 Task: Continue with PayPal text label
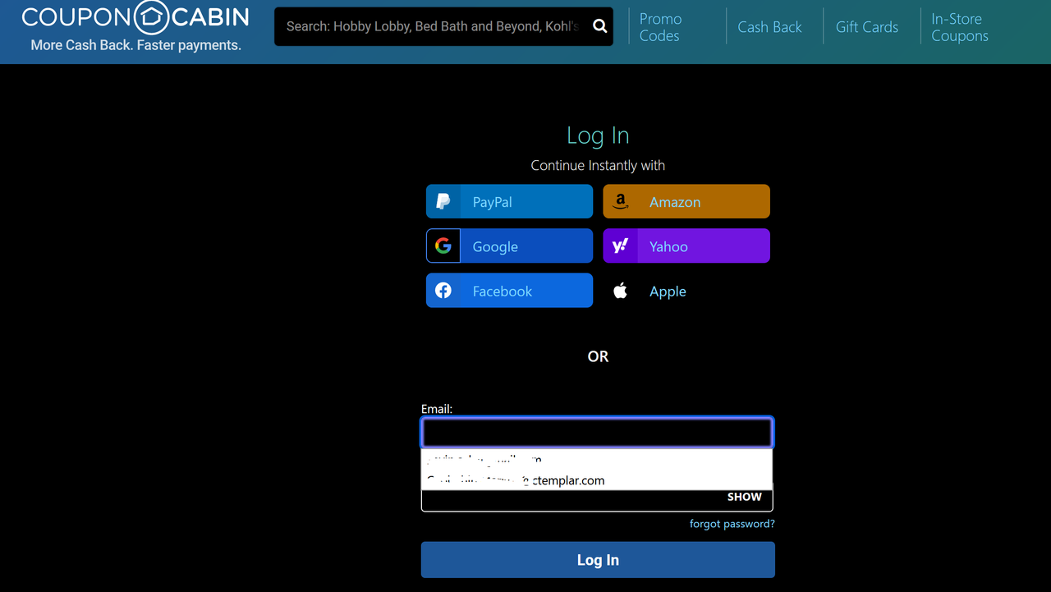pos(493,202)
